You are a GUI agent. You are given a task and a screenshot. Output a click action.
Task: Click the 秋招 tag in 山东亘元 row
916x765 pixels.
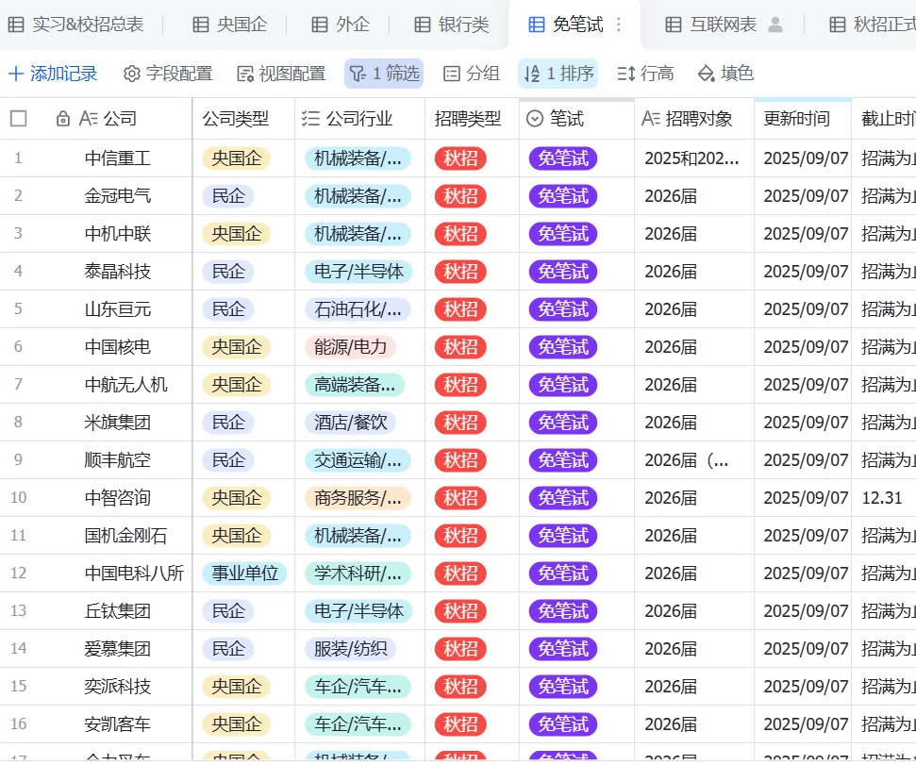click(x=460, y=308)
